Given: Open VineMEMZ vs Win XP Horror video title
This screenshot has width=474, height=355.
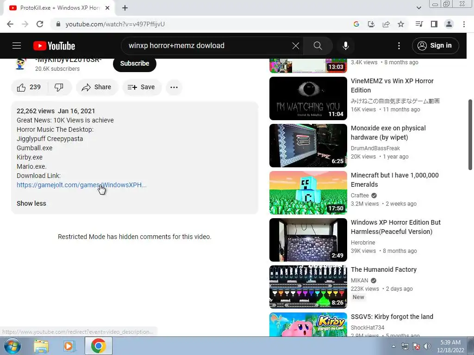Looking at the screenshot, I should [x=392, y=86].
